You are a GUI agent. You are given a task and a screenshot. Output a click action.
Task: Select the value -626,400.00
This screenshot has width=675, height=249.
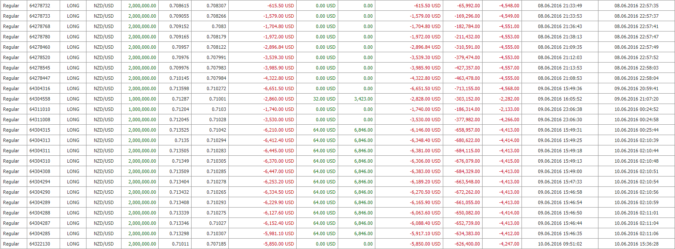click(467, 244)
